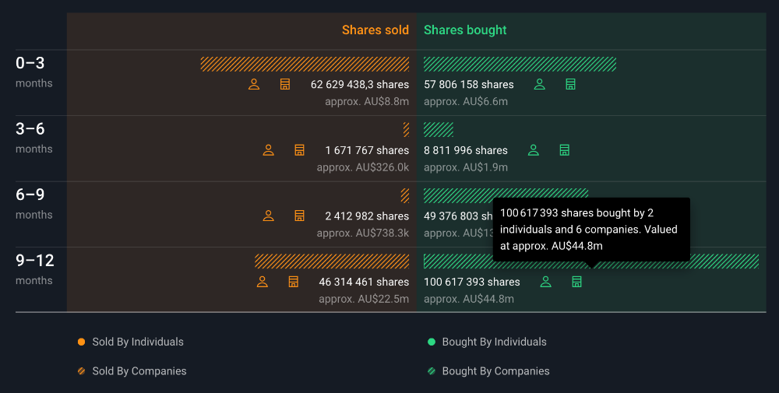Screen dimensions: 779x393
Task: Click the green company icon in 9–12 months row
Action: click(576, 282)
